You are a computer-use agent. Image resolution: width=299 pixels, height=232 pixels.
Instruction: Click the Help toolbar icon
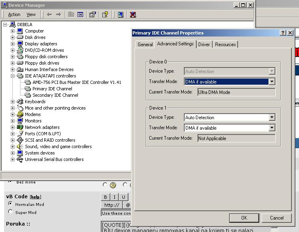(105, 14)
